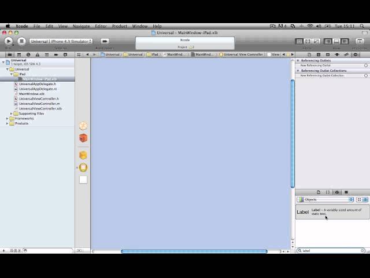Viewport: 370px width, 278px height.
Task: Collapse the Universal project root
Action: [3, 62]
